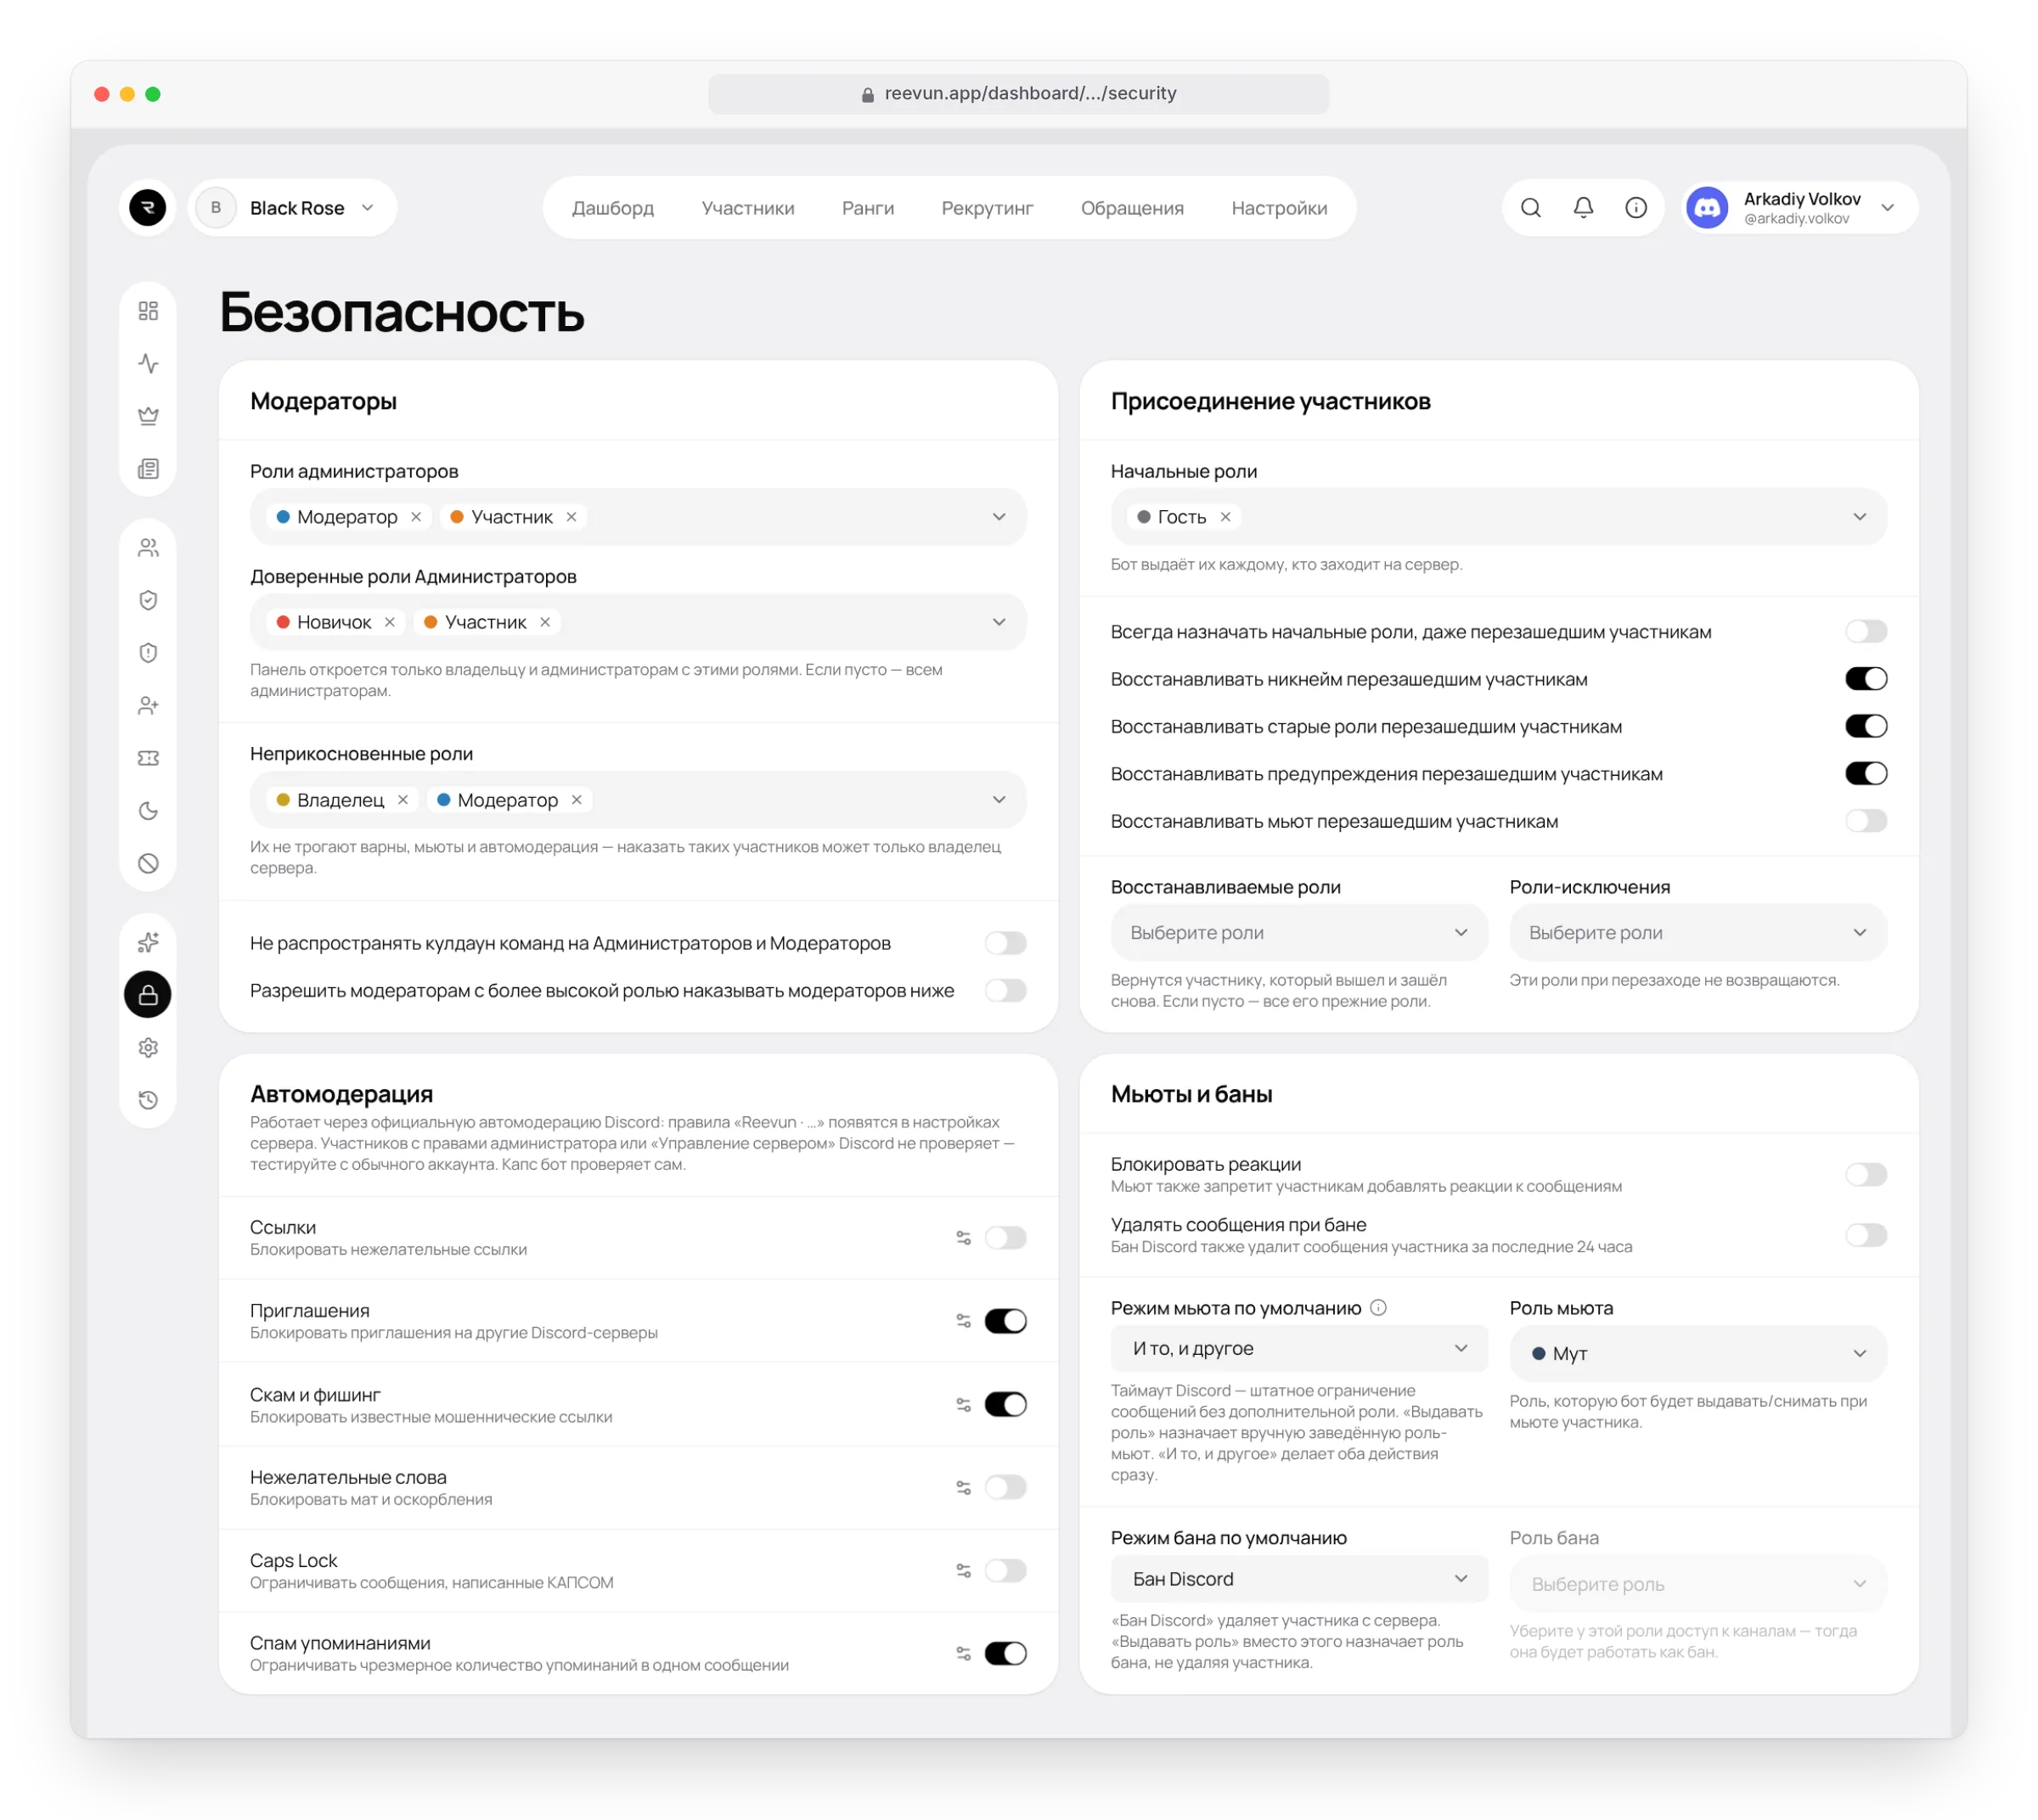Open Восстанавливаемые роли role selector
This screenshot has width=2038, height=1820.
coord(1298,932)
